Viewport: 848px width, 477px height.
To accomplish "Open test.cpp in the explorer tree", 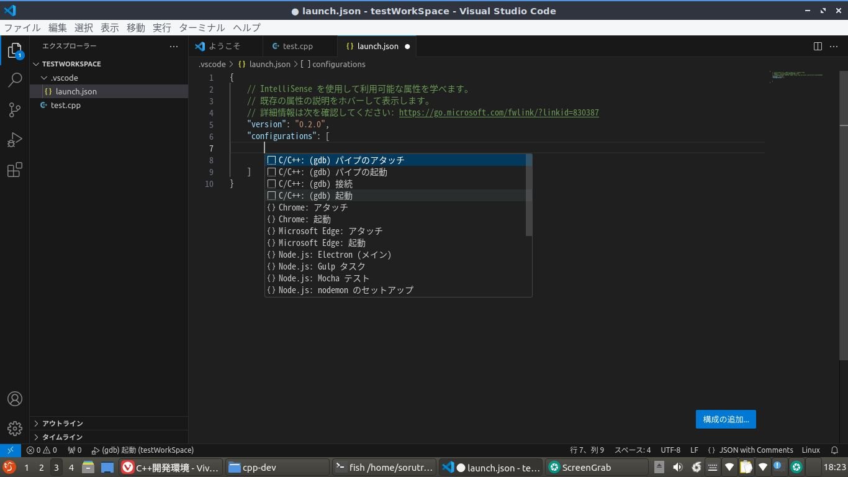I will click(x=109, y=105).
